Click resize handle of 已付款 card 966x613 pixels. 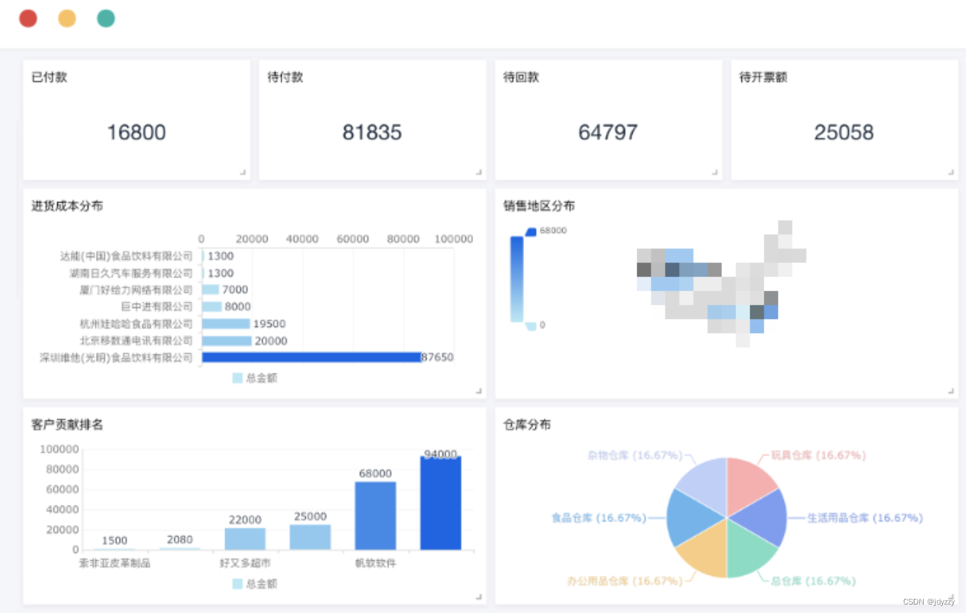coord(243,172)
